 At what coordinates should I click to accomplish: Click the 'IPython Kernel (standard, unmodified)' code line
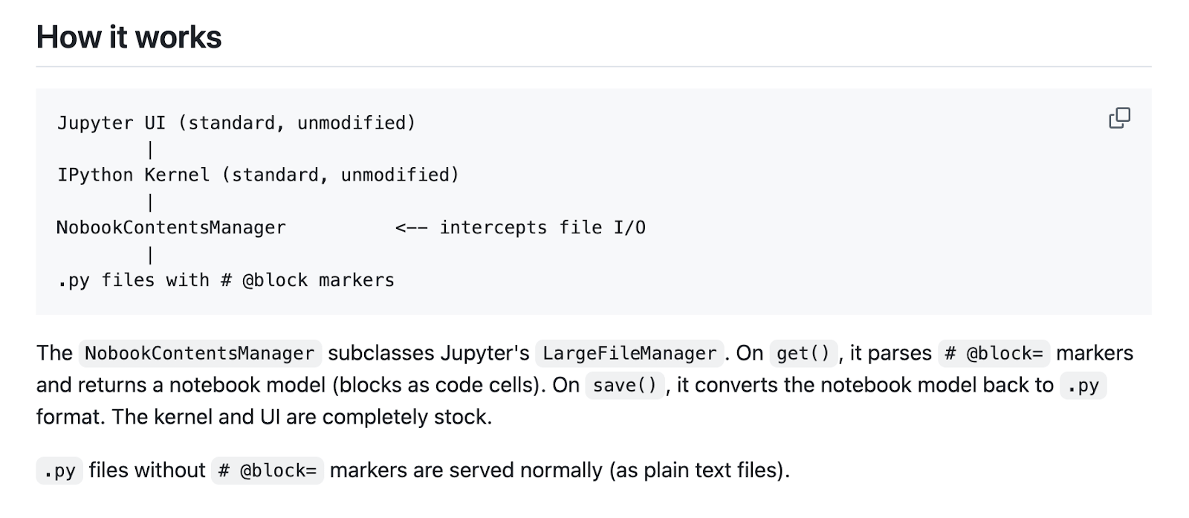(258, 175)
